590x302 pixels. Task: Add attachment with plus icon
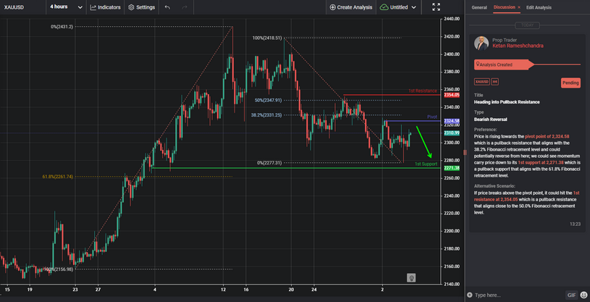click(x=469, y=295)
